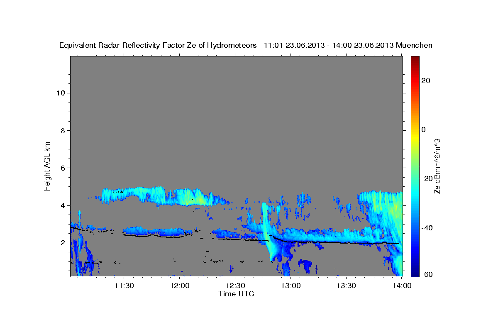Click the 'Time UTC' axis label
The width and height of the screenshot is (498, 332).
pyautogui.click(x=236, y=294)
